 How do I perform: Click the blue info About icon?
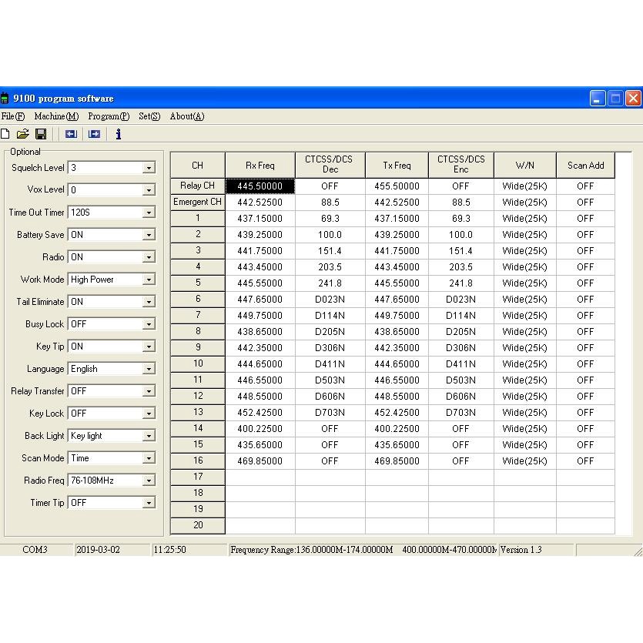click(x=118, y=134)
